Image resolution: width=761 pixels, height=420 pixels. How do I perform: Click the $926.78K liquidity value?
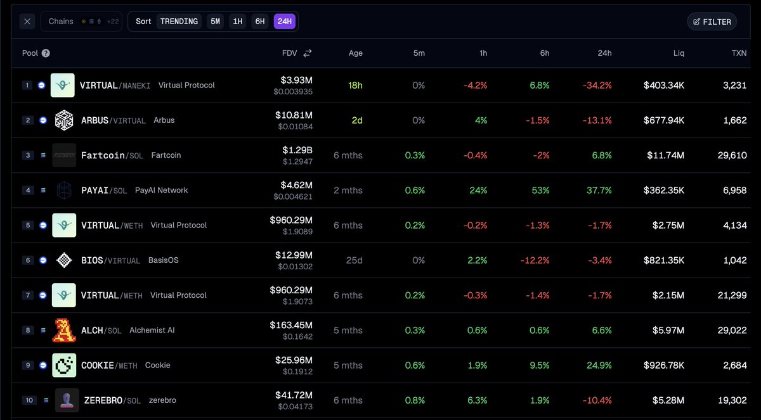click(x=663, y=365)
